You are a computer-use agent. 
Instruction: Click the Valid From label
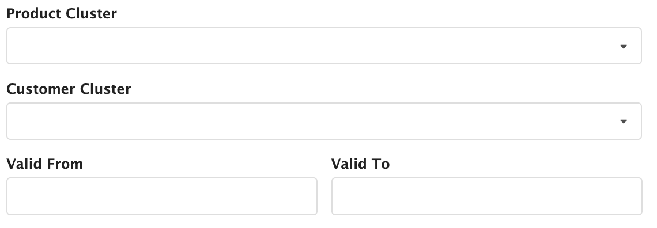[45, 164]
